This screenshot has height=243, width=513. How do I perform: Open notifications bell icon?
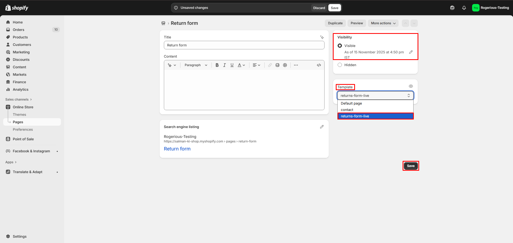tap(464, 8)
